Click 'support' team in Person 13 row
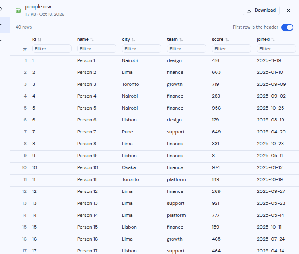299x254 pixels. pos(176,203)
